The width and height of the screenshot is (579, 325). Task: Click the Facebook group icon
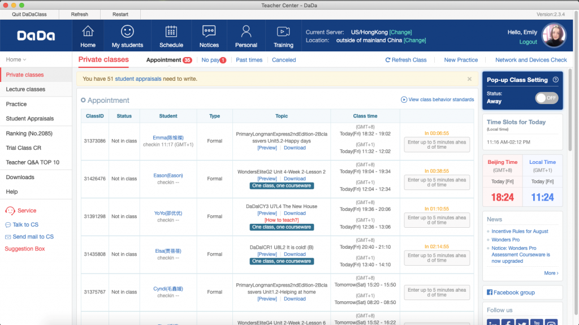[489, 292]
